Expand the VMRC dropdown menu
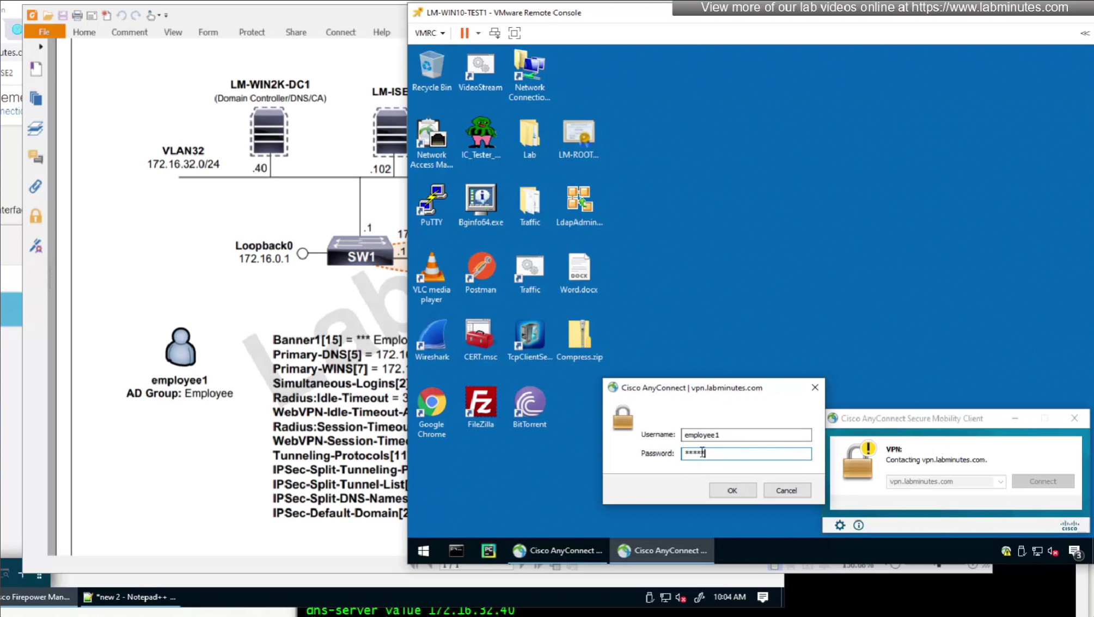 tap(430, 33)
